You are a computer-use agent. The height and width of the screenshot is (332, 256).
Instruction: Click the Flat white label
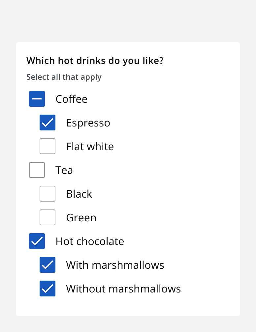[90, 146]
